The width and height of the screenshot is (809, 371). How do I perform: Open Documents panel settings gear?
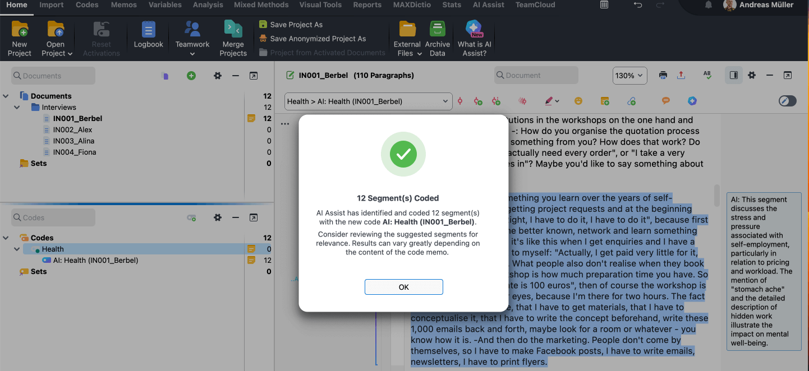coord(218,76)
